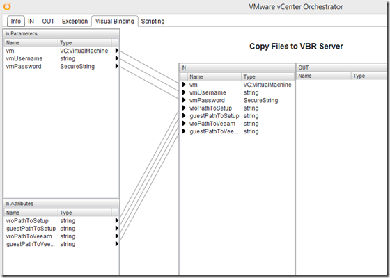The image size is (390, 278).
Task: Open the Scripting tab
Action: pyautogui.click(x=153, y=21)
